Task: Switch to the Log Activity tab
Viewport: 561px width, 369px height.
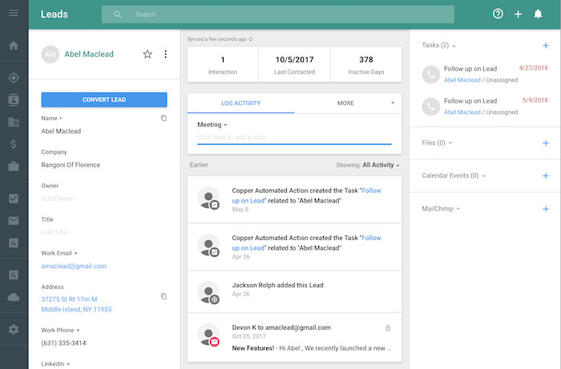Action: [x=240, y=103]
